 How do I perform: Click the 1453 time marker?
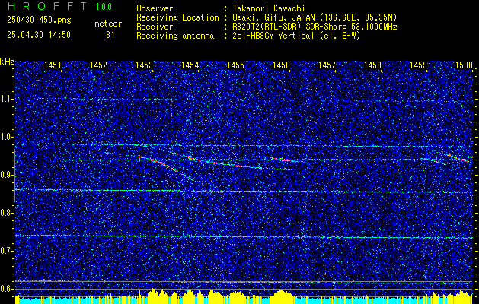pyautogui.click(x=144, y=65)
